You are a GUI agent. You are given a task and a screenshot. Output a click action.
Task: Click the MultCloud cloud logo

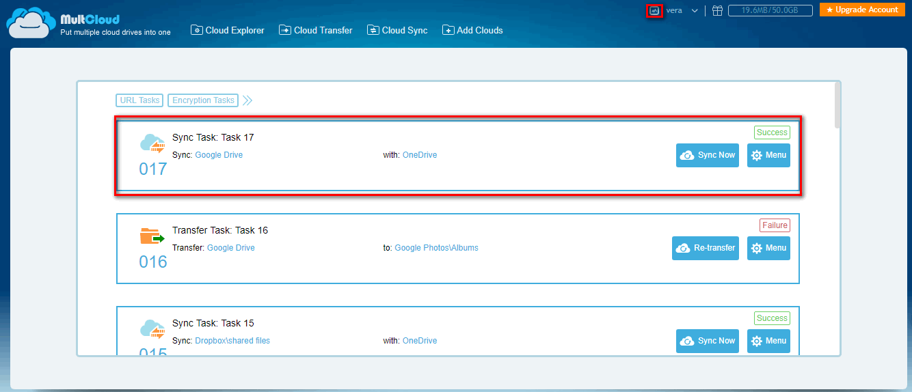pyautogui.click(x=29, y=24)
